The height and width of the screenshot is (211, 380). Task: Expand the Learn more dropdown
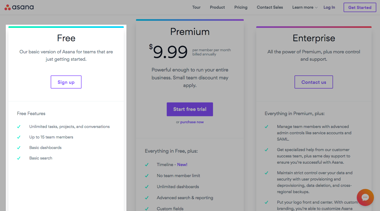tap(305, 7)
